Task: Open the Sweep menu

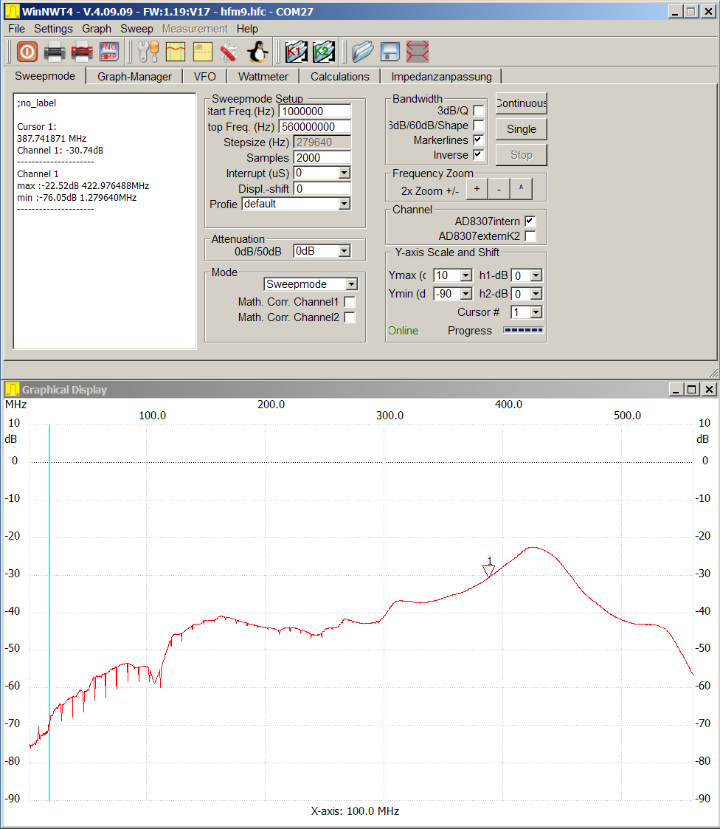Action: pyautogui.click(x=136, y=29)
